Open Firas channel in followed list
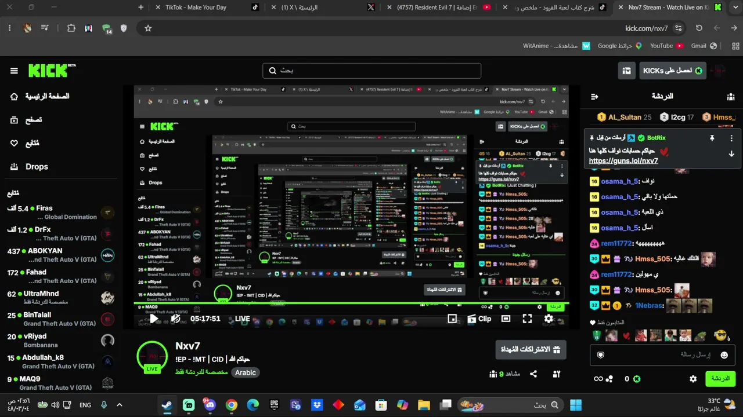Viewport: 743px width, 417px height. 62,213
